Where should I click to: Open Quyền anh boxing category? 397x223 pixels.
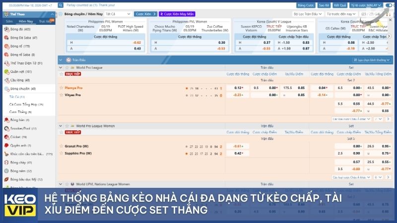pyautogui.click(x=20, y=145)
